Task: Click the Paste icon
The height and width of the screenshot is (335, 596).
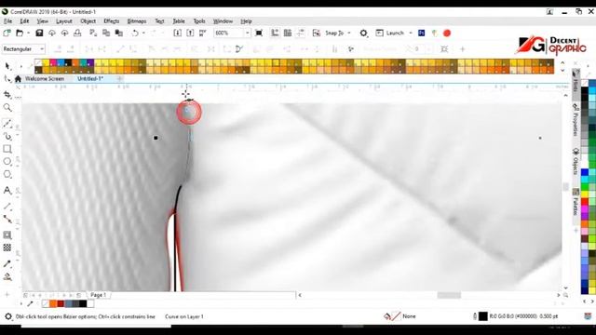Action: tap(118, 33)
